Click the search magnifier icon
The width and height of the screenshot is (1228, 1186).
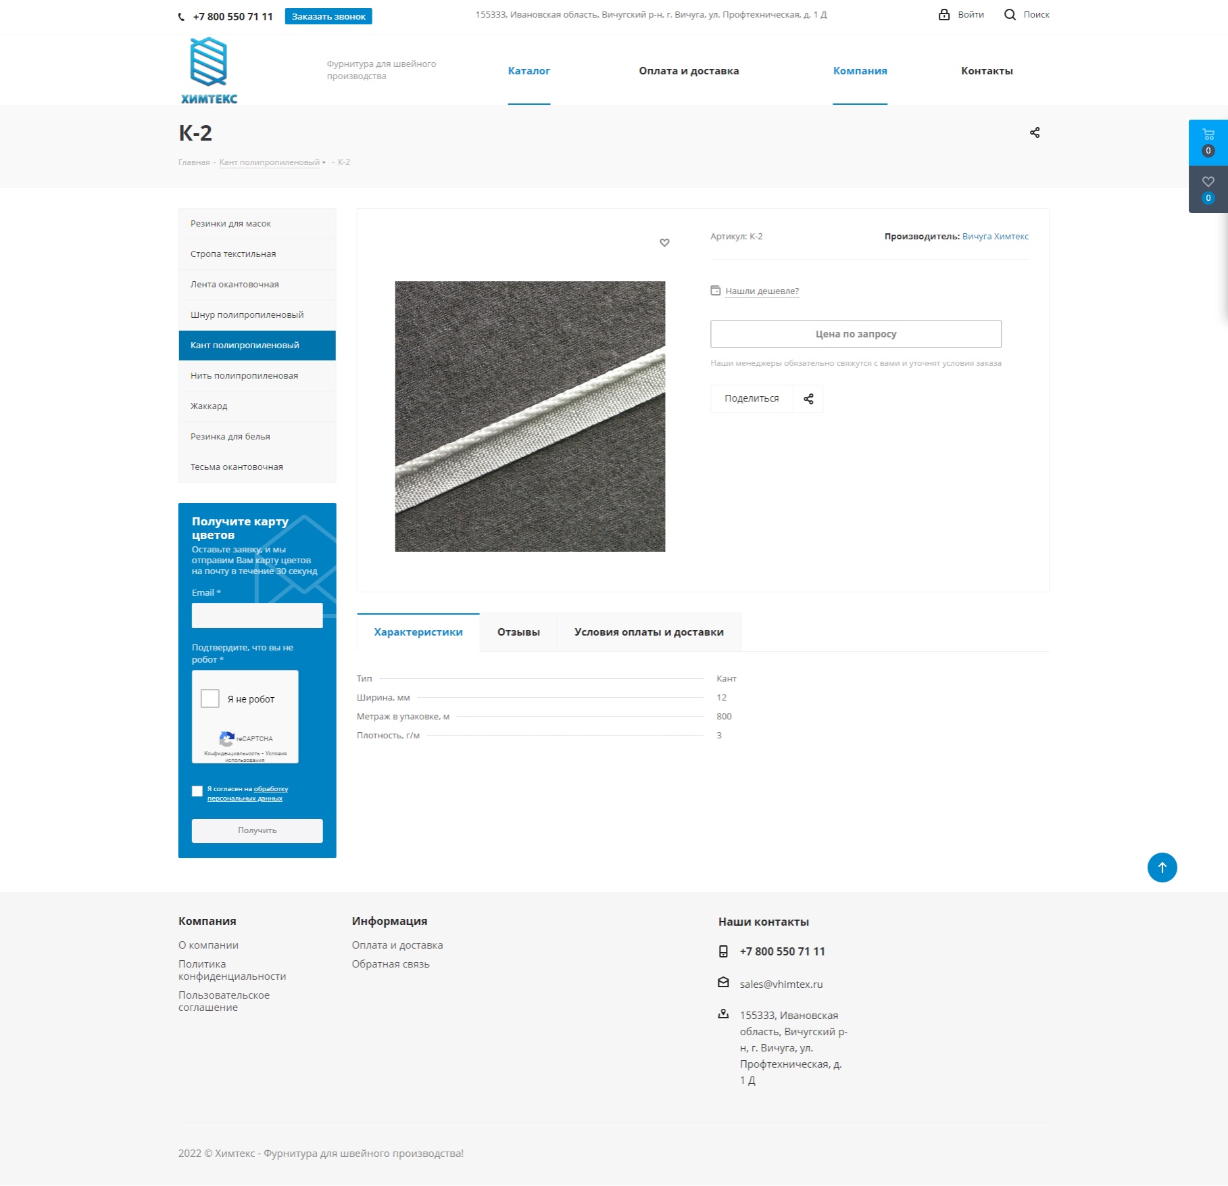coord(1010,15)
